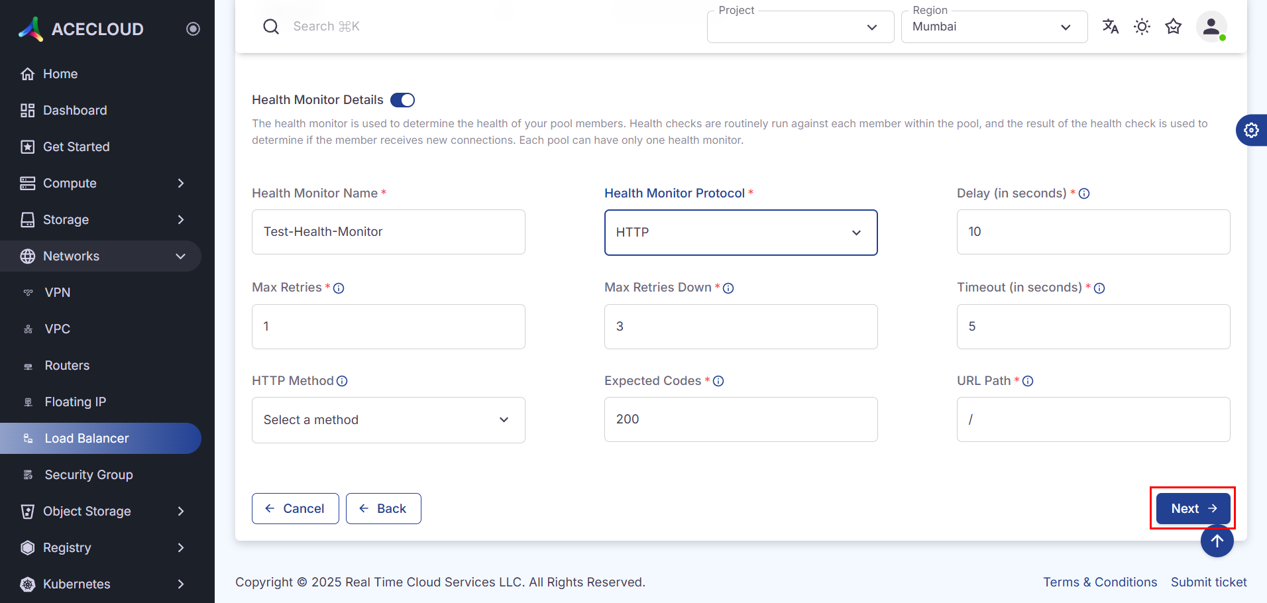
Task: Toggle the sidebar pin radio icon
Action: pyautogui.click(x=193, y=28)
